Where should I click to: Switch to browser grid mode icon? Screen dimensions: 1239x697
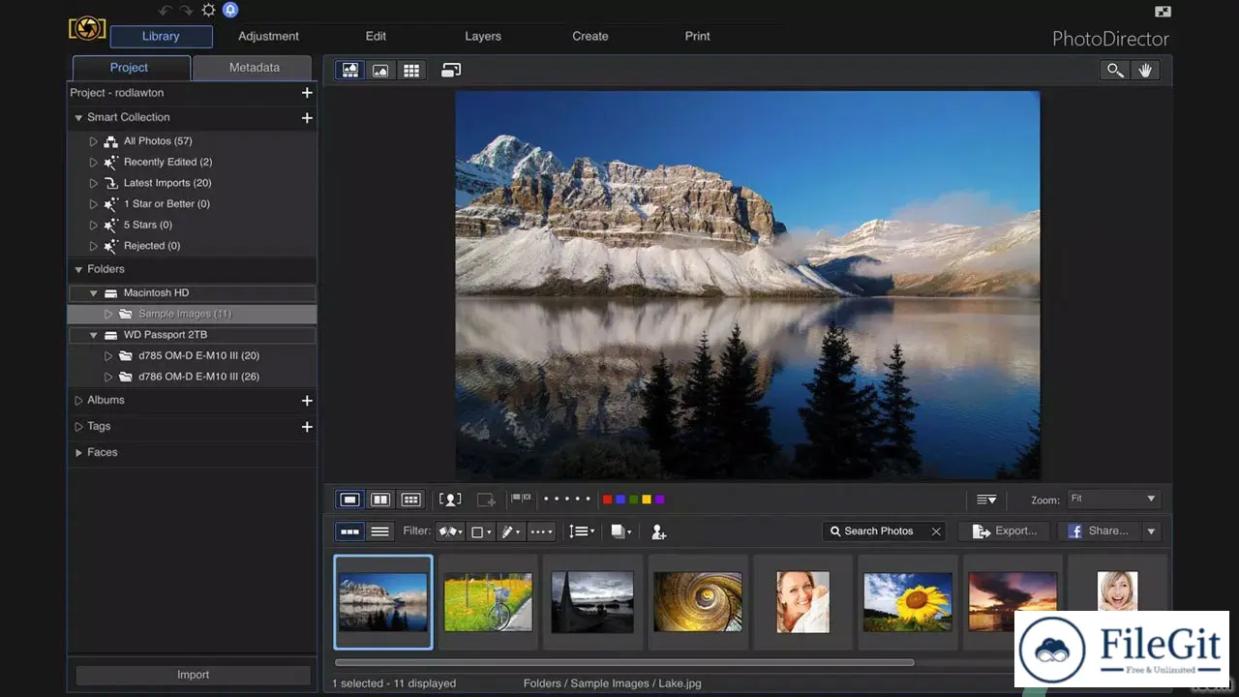point(411,71)
